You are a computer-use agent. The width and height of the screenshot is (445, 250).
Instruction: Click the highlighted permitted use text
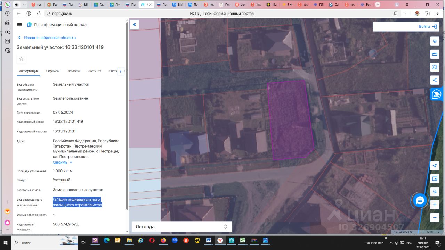(x=77, y=202)
